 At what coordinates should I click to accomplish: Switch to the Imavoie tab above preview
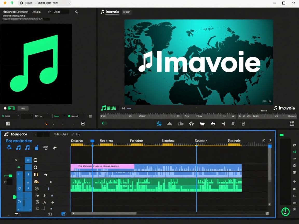click(110, 12)
